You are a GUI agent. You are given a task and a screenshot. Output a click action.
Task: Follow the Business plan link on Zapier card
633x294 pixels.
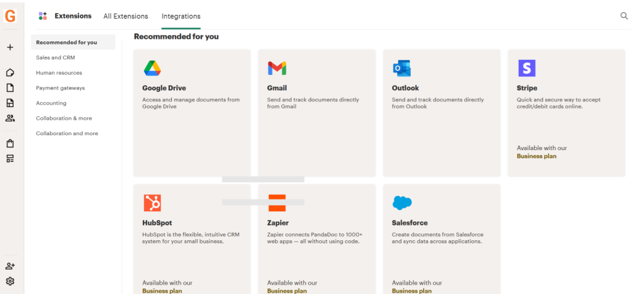point(287,291)
